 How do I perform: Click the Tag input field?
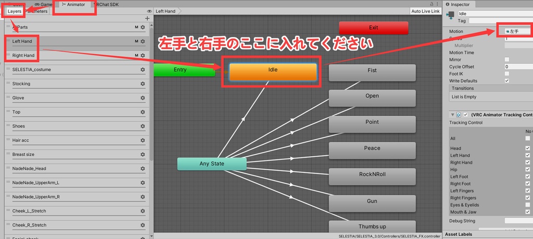click(501, 21)
